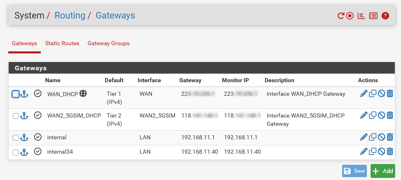401x180 pixels.
Task: Edit the WAN_DHCP gateway
Action: pos(364,94)
